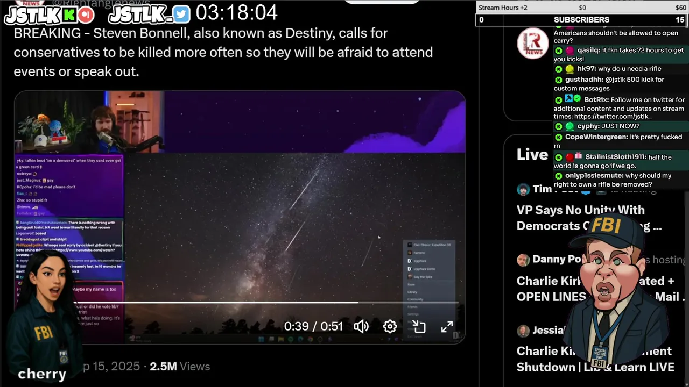Click StalinistSloth1911's pink gift badge

tap(578, 156)
